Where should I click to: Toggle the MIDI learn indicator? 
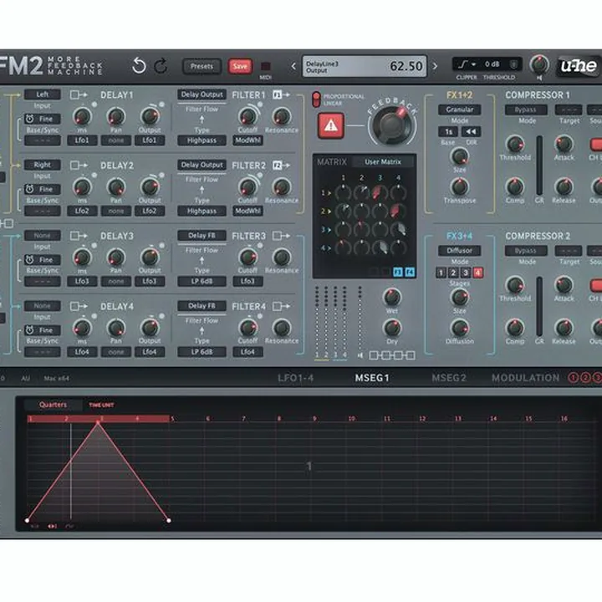(x=265, y=66)
